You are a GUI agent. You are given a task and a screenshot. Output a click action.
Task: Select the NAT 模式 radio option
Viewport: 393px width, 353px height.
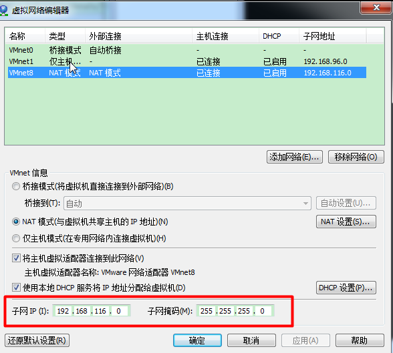coord(16,222)
